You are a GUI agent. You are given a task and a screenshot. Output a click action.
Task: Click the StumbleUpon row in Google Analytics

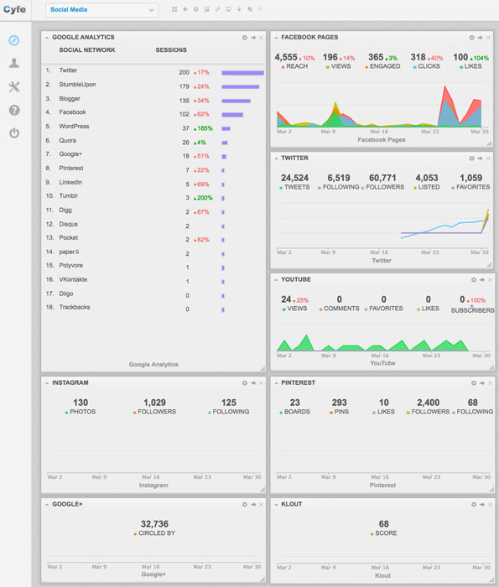click(x=154, y=85)
